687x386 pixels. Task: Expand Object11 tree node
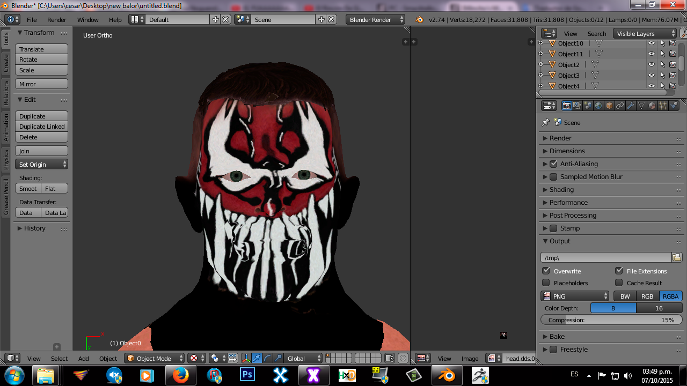[x=540, y=54]
